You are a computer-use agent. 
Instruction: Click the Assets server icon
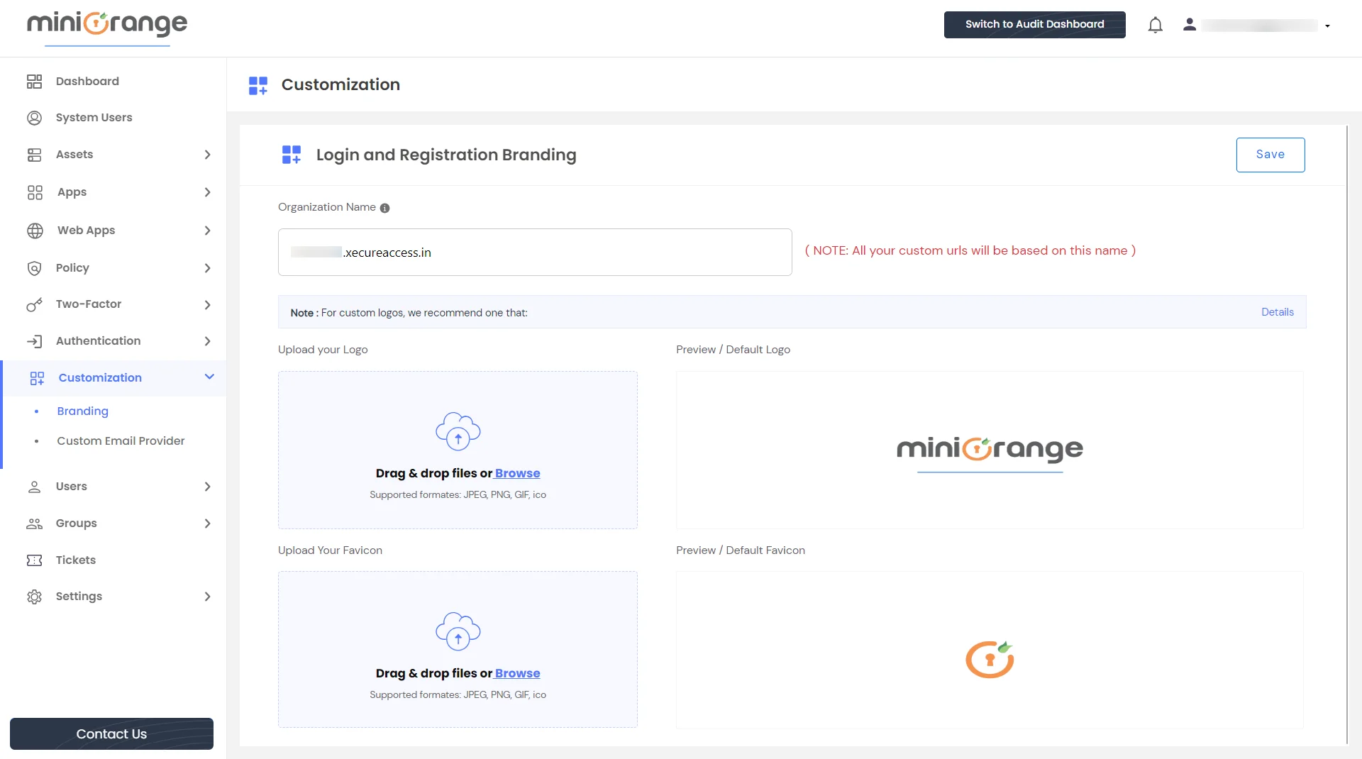tap(34, 155)
